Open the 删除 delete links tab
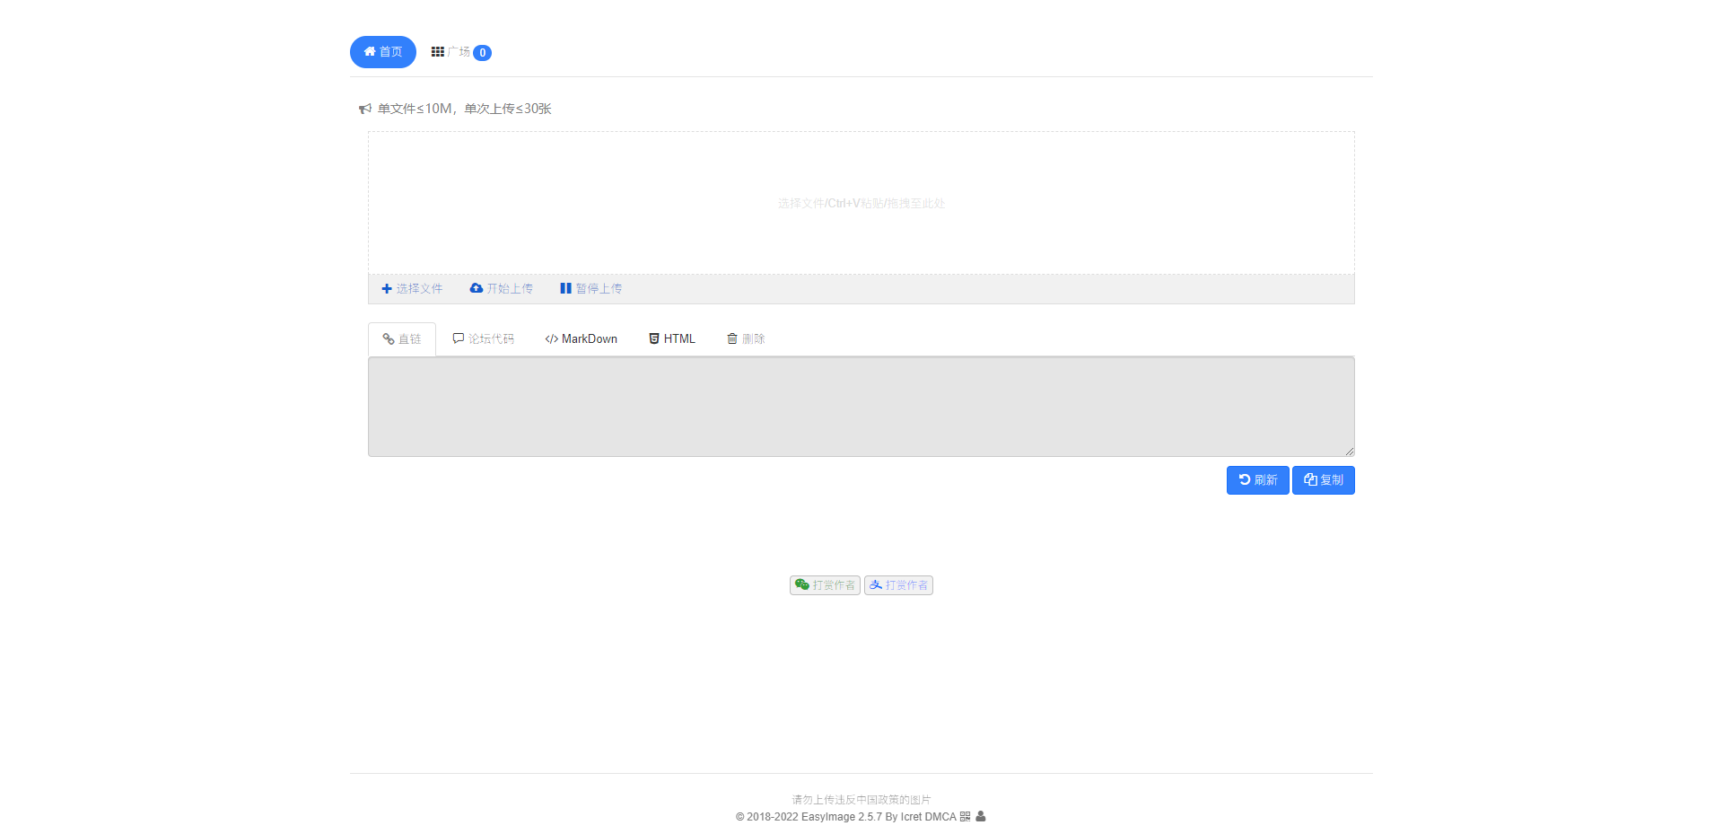Screen dimensions: 1723x834 click(746, 339)
